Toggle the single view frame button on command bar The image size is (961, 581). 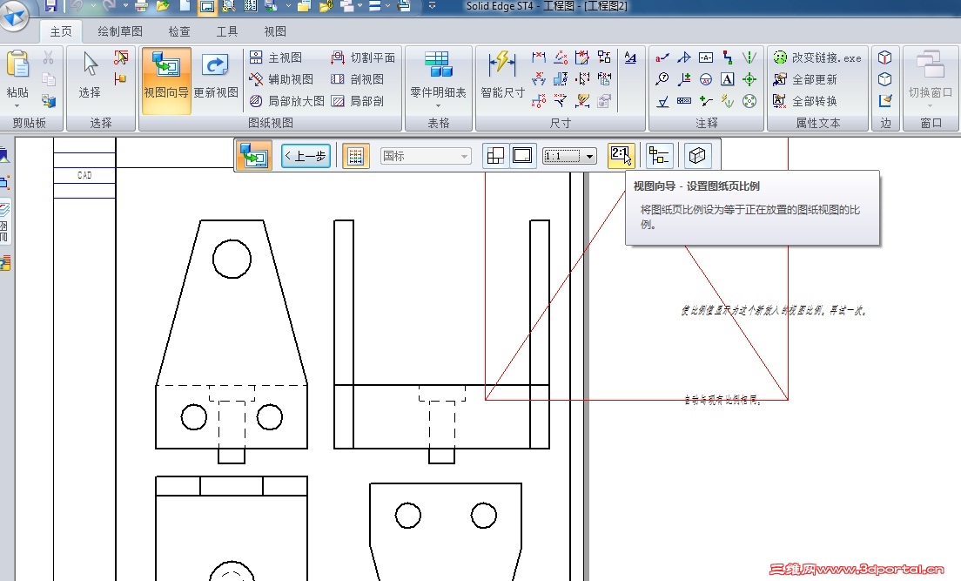(x=522, y=156)
